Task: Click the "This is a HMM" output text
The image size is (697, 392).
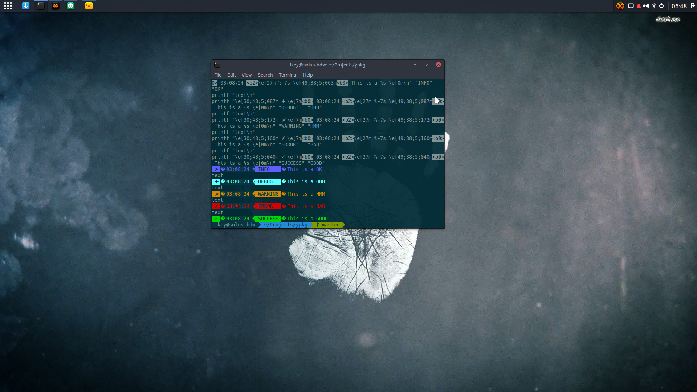Action: pyautogui.click(x=306, y=194)
